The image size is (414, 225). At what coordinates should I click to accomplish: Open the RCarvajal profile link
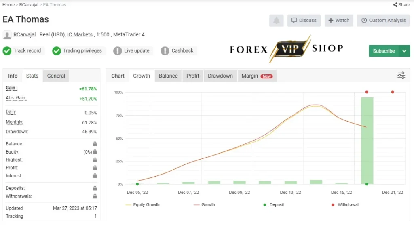coord(25,35)
